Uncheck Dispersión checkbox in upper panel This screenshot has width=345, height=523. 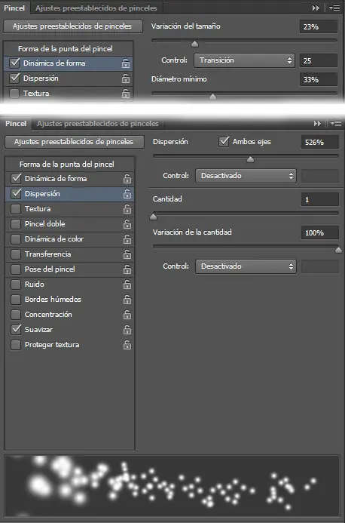click(14, 78)
